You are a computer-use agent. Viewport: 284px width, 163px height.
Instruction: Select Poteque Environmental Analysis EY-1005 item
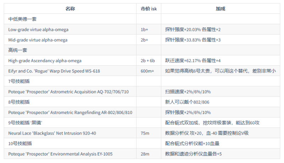[x=59, y=154]
